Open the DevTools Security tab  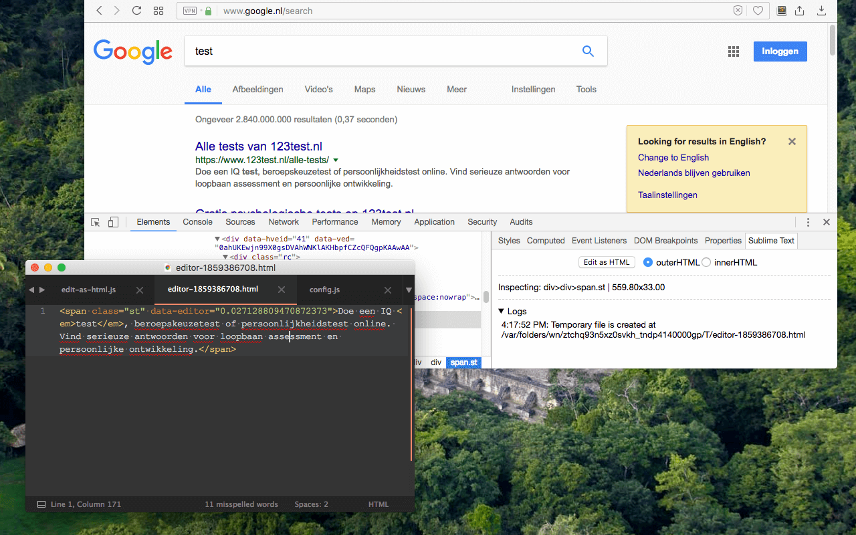[482, 222]
